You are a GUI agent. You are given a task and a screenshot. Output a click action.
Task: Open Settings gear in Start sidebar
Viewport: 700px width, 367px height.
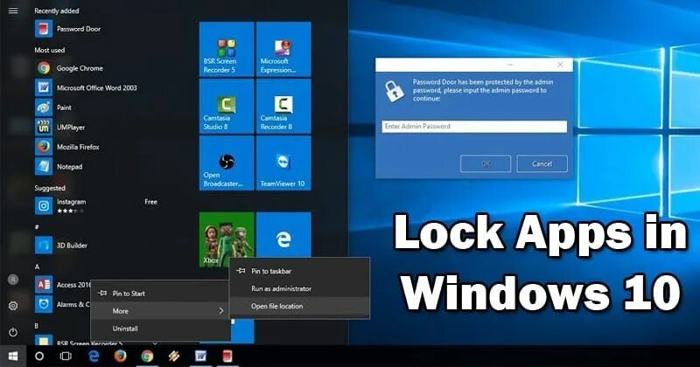click(13, 306)
